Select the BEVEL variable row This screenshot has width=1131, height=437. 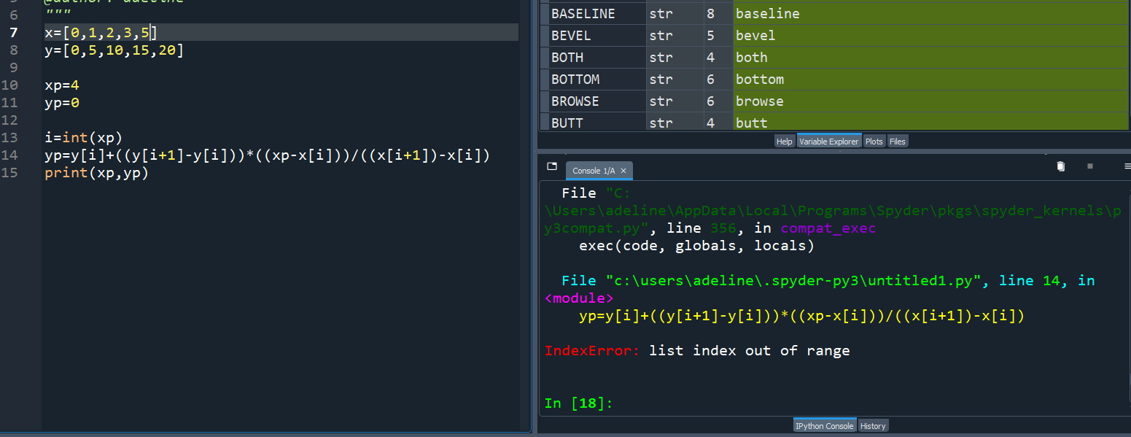[594, 35]
